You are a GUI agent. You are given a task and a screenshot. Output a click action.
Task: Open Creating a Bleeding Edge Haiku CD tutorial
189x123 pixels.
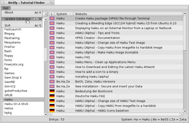[x=116, y=23]
